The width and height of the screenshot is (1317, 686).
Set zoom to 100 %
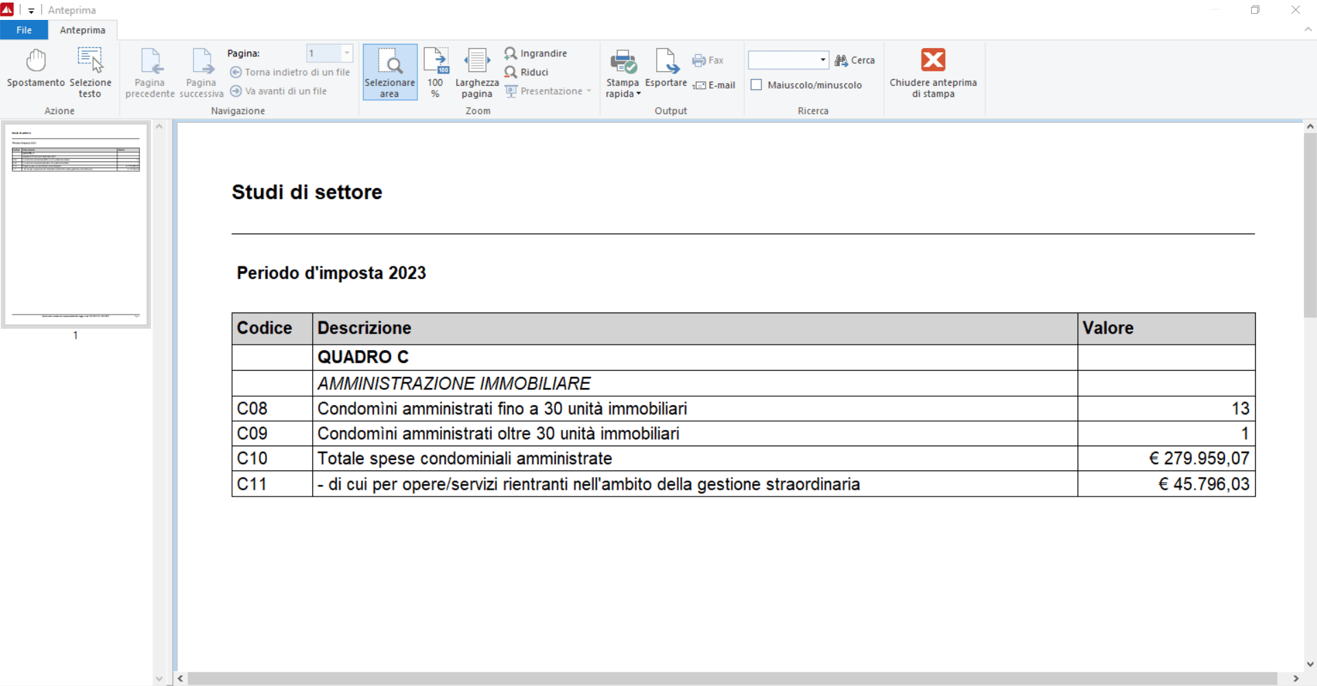coord(435,72)
